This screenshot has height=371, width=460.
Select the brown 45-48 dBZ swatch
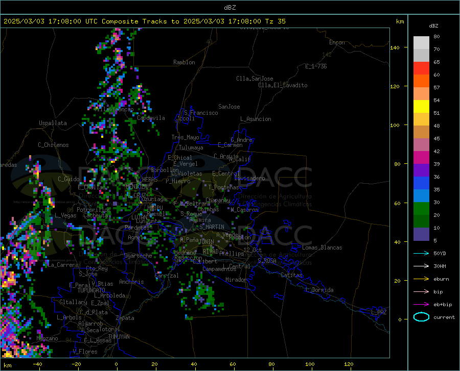421,132
